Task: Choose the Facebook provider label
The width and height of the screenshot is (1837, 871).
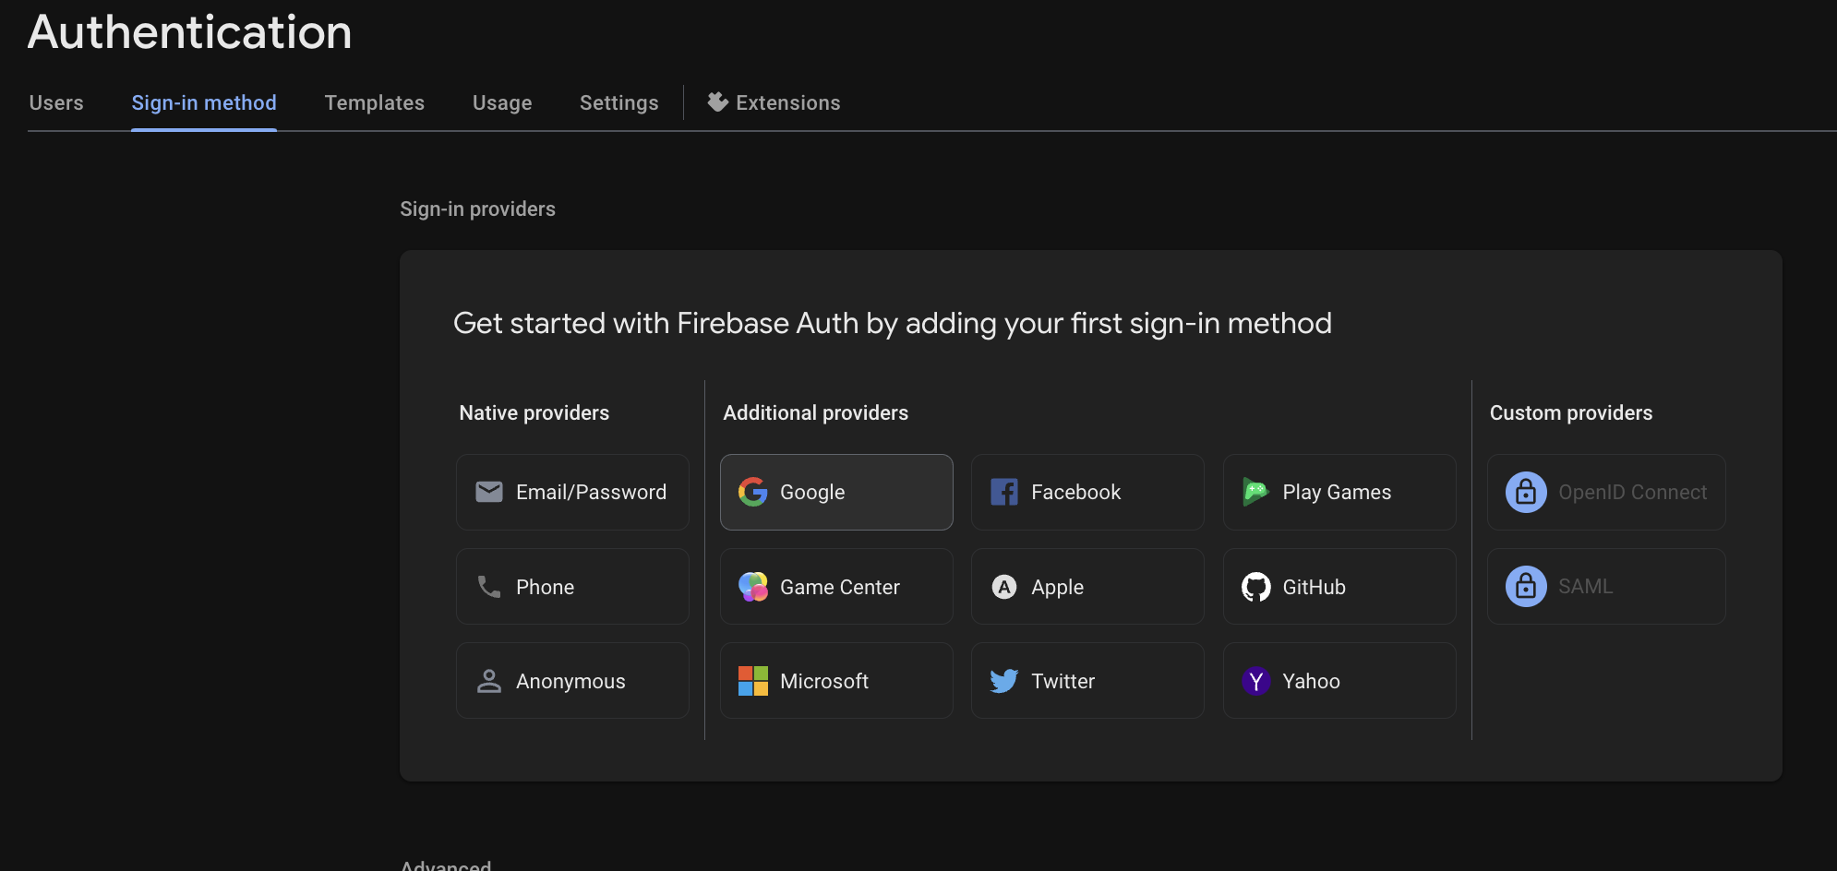Action: coord(1076,492)
